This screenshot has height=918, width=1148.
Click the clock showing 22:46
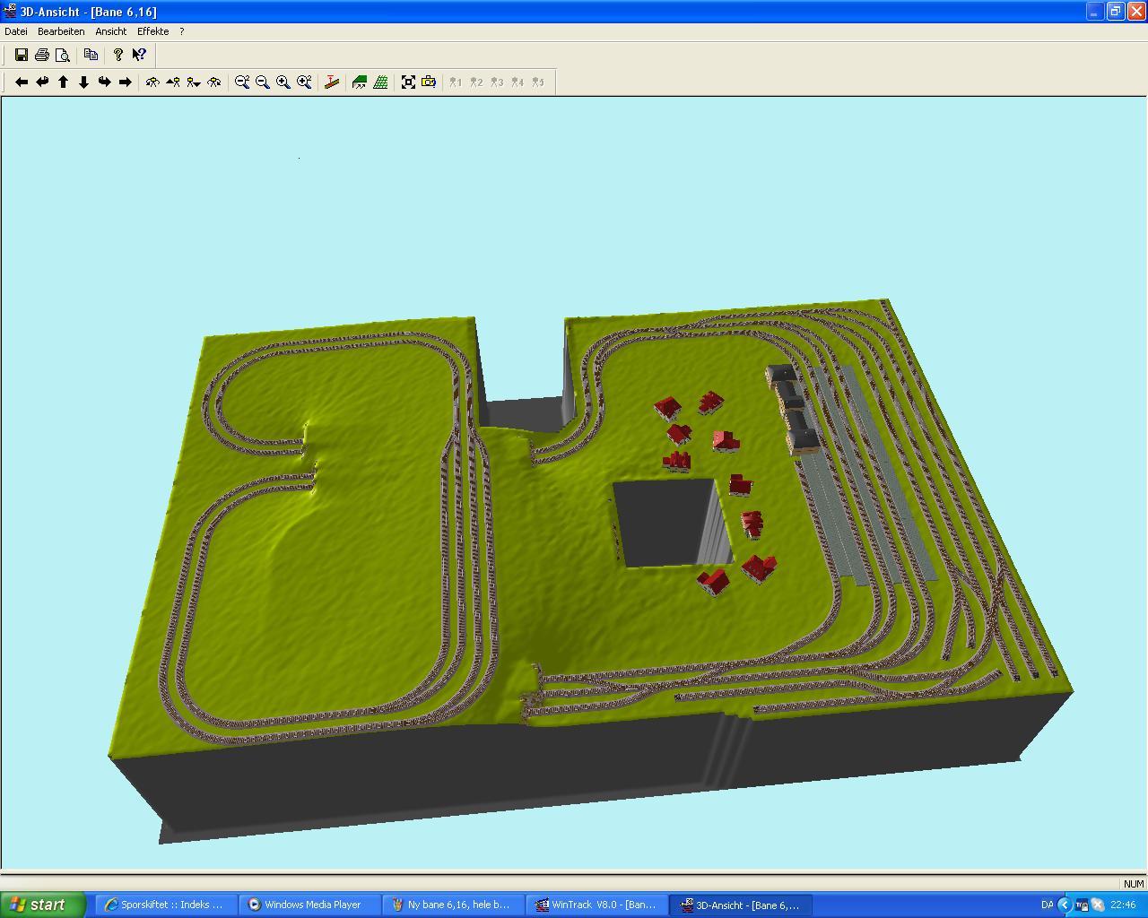(1123, 905)
